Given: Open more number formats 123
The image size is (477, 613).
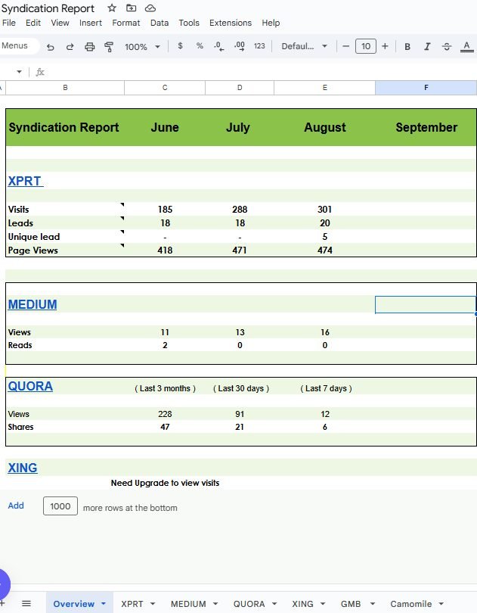Looking at the screenshot, I should tap(259, 46).
